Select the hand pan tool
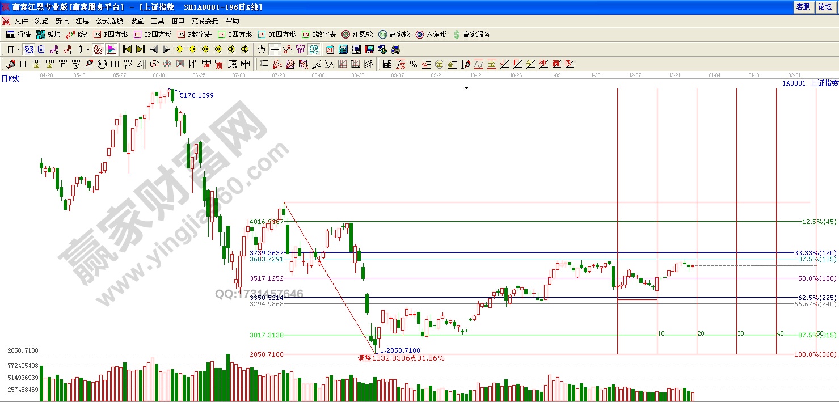The width and height of the screenshot is (839, 402). [x=262, y=49]
